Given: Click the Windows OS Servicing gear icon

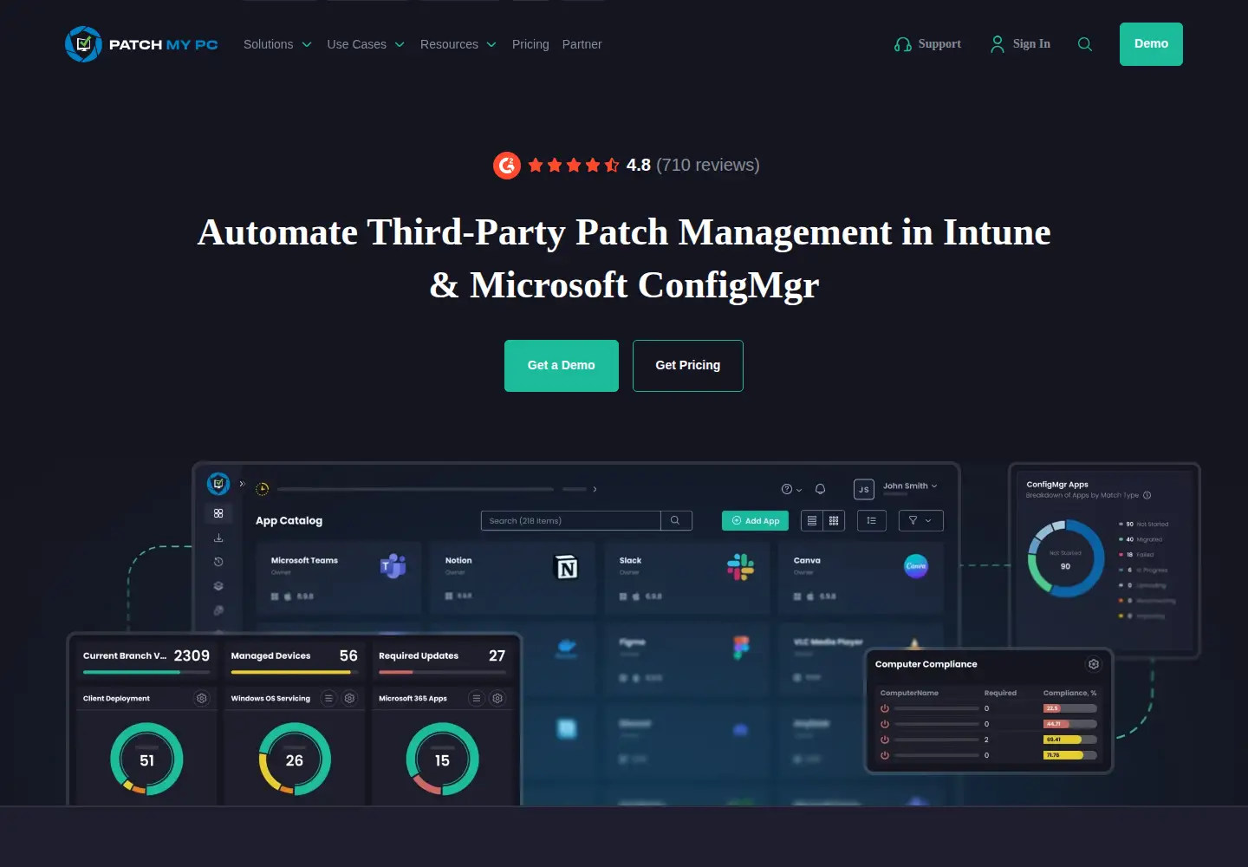Looking at the screenshot, I should pos(350,698).
